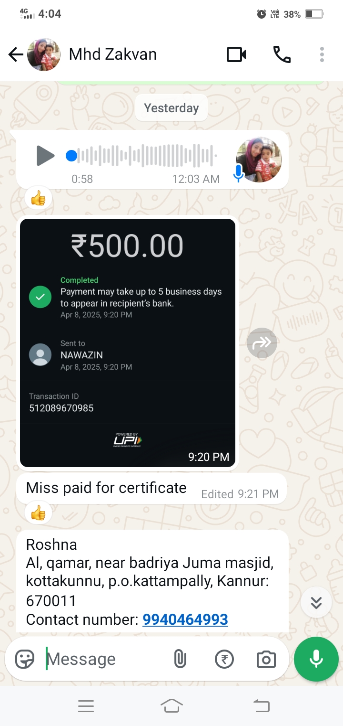This screenshot has width=343, height=726.
Task: Forward the payment receipt image
Action: (x=262, y=342)
